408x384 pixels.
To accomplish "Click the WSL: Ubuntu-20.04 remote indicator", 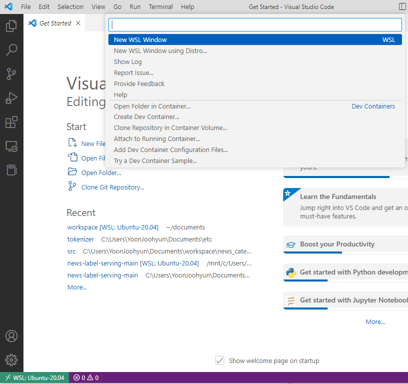I will [x=34, y=377].
